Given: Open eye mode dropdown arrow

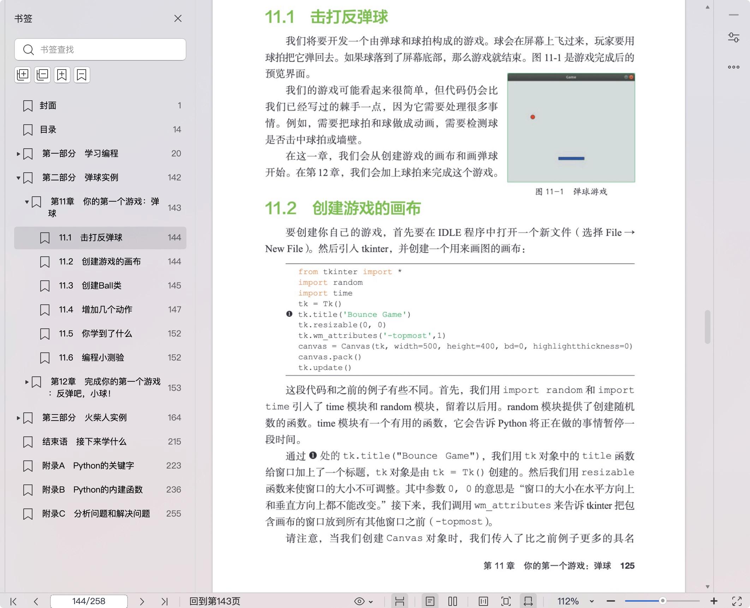Looking at the screenshot, I should (x=371, y=602).
